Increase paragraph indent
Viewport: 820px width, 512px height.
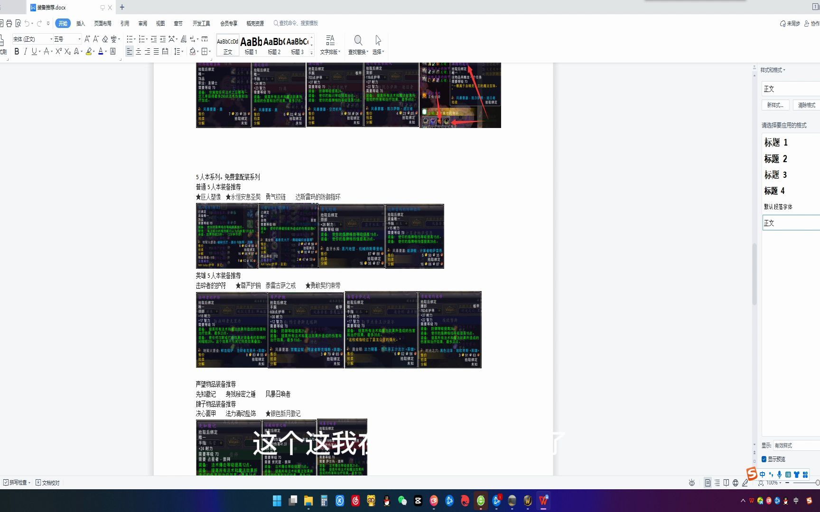(x=163, y=39)
